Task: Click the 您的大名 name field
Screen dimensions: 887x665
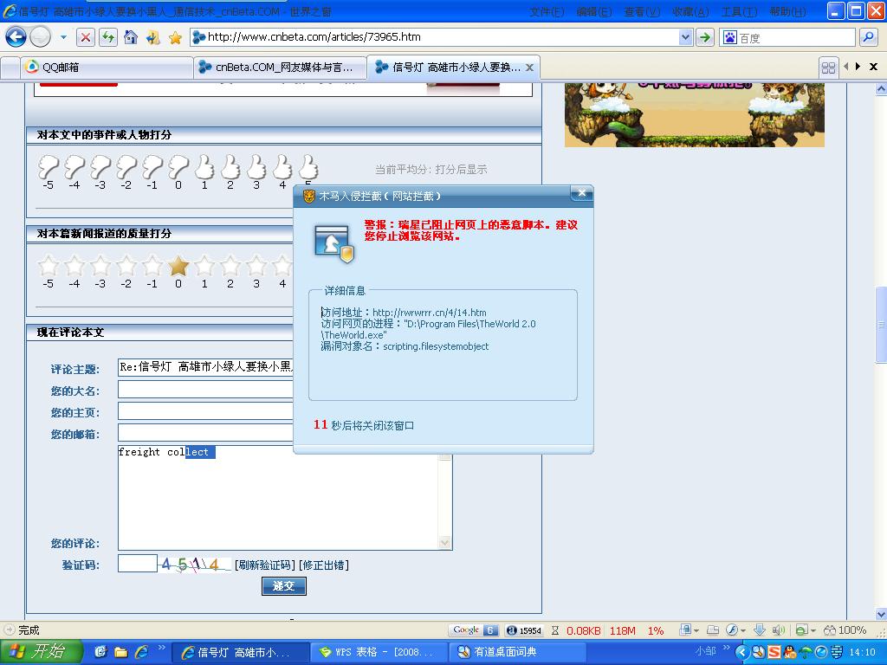Action: tap(205, 389)
